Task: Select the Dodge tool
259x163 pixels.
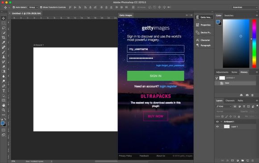Action: 4,81
